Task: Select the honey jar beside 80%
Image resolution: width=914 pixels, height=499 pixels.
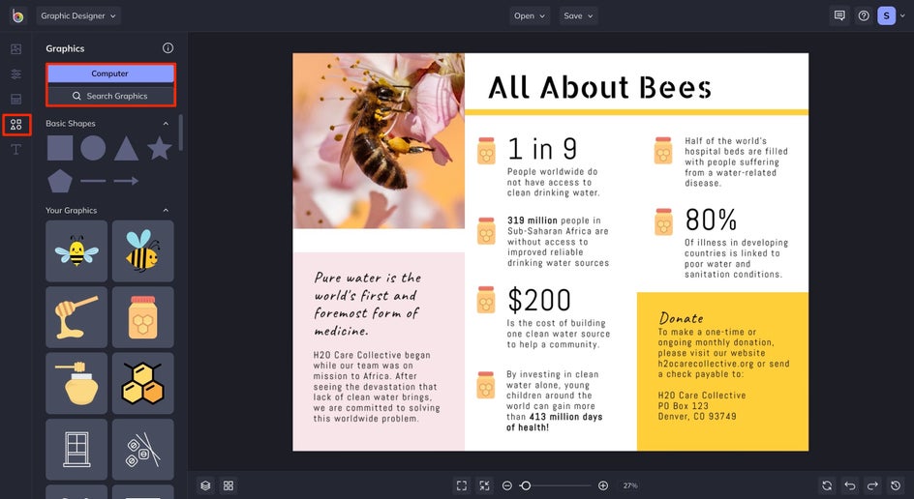Action: [x=663, y=221]
